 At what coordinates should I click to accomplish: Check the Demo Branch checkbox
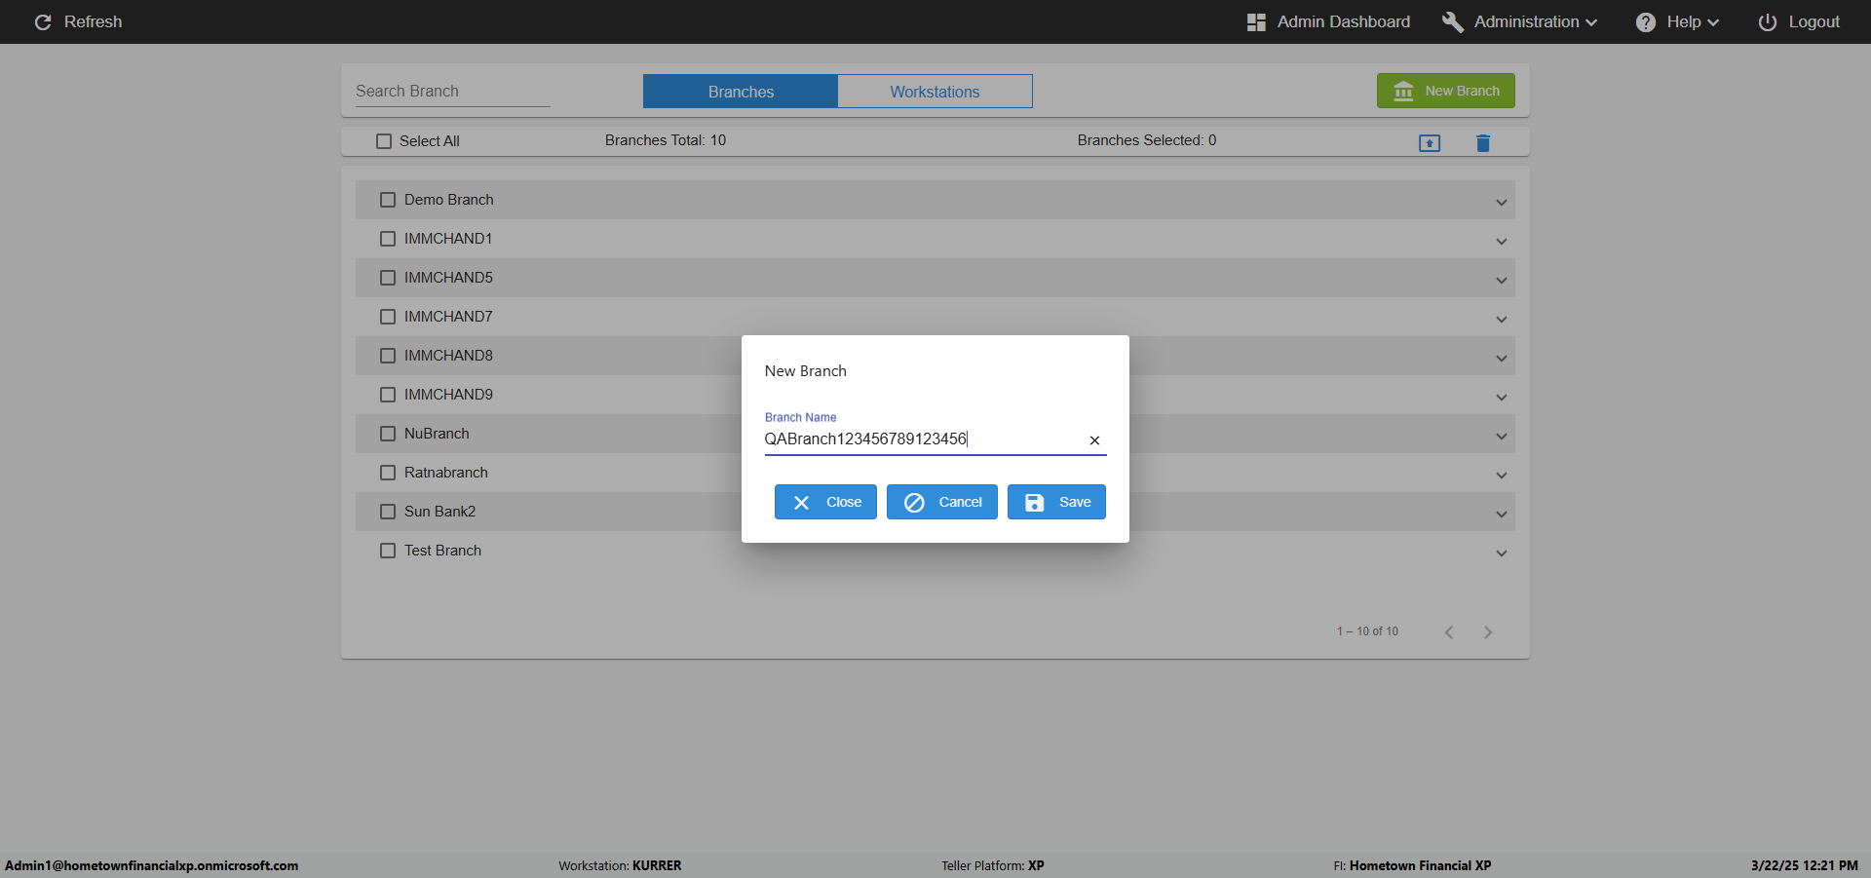tap(388, 200)
